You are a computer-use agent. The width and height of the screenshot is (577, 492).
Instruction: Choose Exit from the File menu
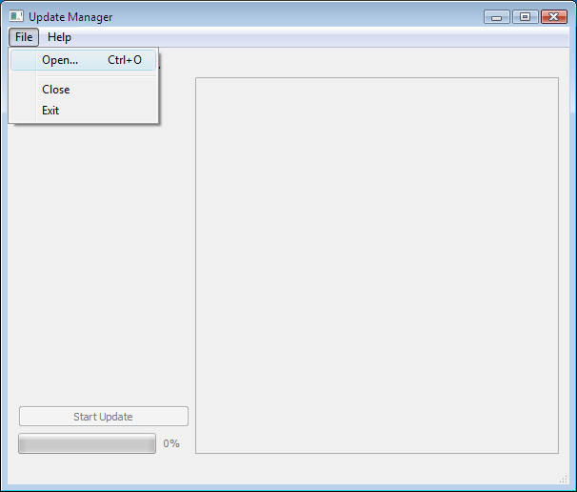[50, 111]
